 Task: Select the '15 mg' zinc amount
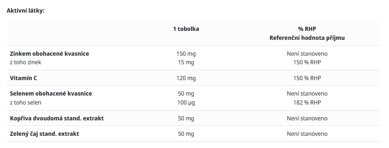[186, 63]
